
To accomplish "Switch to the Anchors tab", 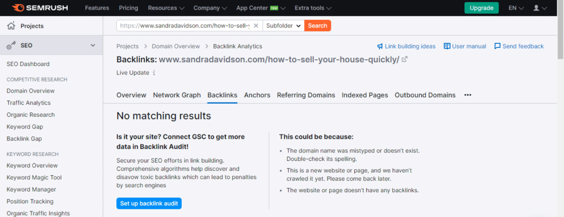I will click(x=257, y=95).
